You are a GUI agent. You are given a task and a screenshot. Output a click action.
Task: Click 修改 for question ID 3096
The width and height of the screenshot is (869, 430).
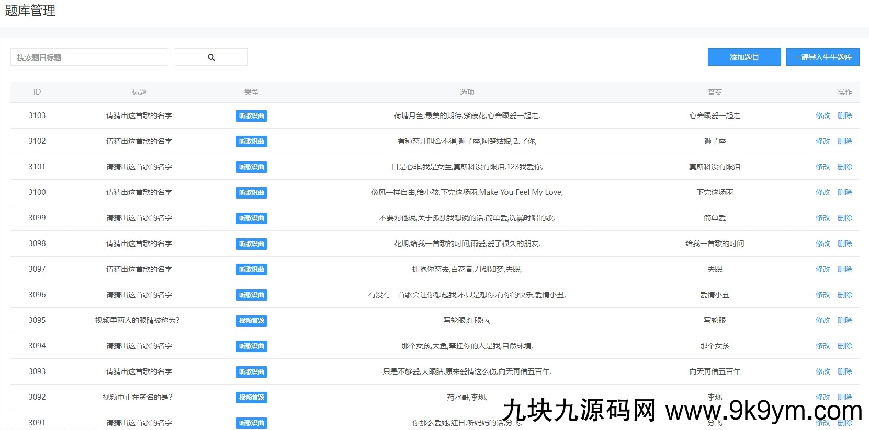(822, 295)
